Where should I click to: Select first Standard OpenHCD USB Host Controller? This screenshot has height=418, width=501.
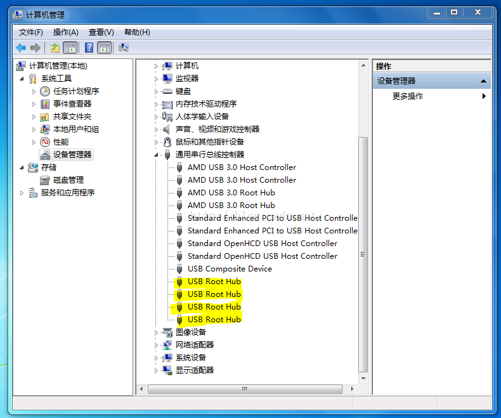coord(263,244)
